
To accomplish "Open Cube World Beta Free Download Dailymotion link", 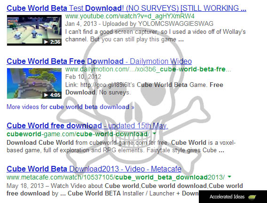I will [99, 61].
